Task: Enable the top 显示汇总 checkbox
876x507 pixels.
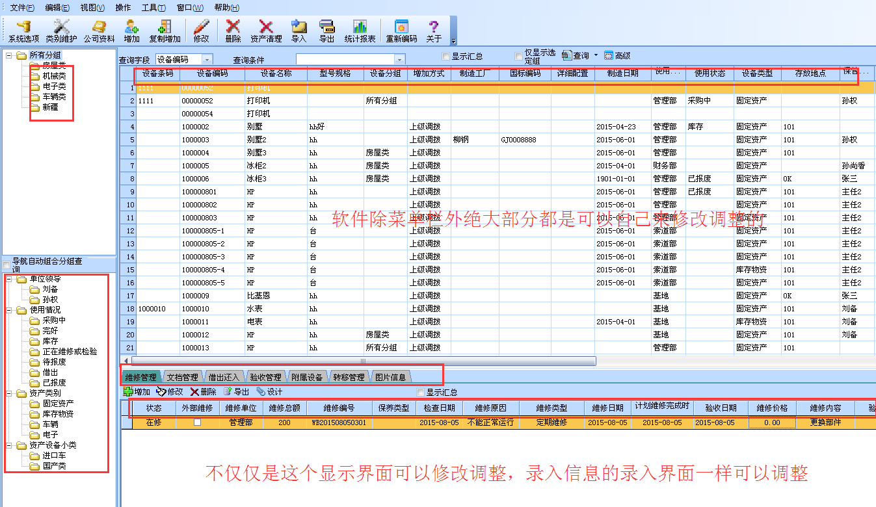Action: pos(446,57)
